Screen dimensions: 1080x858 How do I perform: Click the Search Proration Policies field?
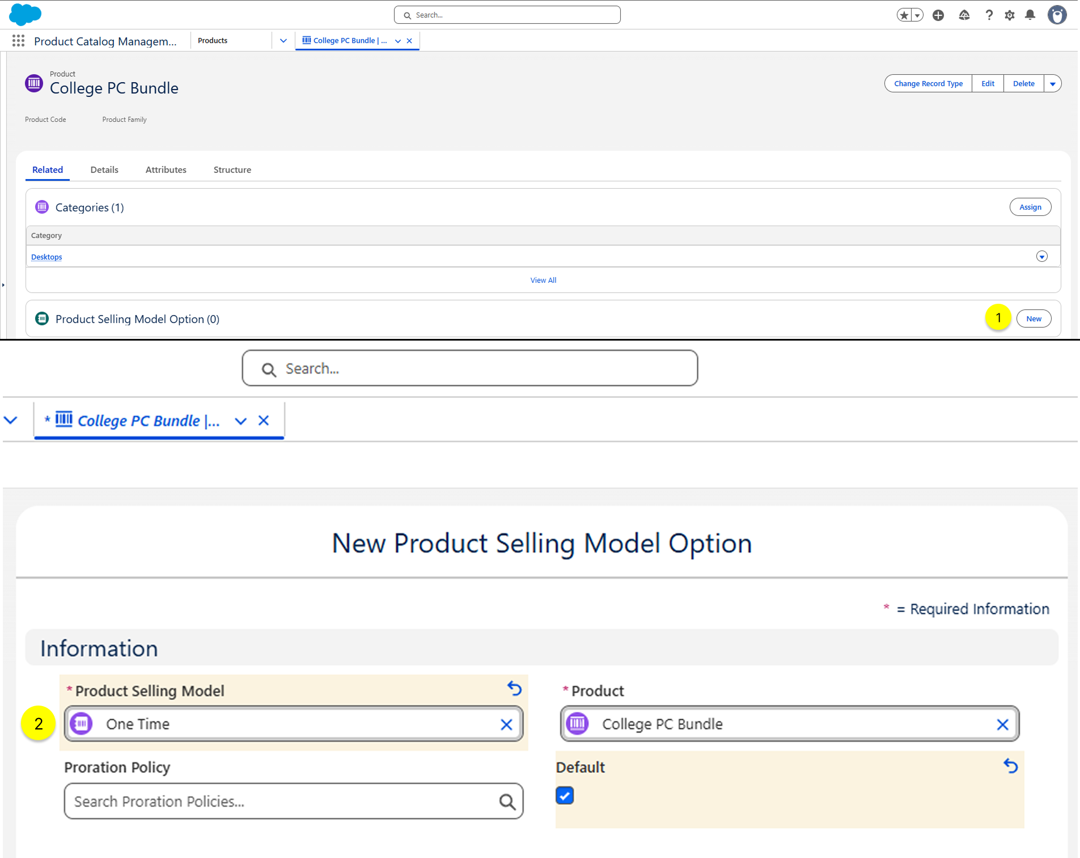(x=283, y=801)
